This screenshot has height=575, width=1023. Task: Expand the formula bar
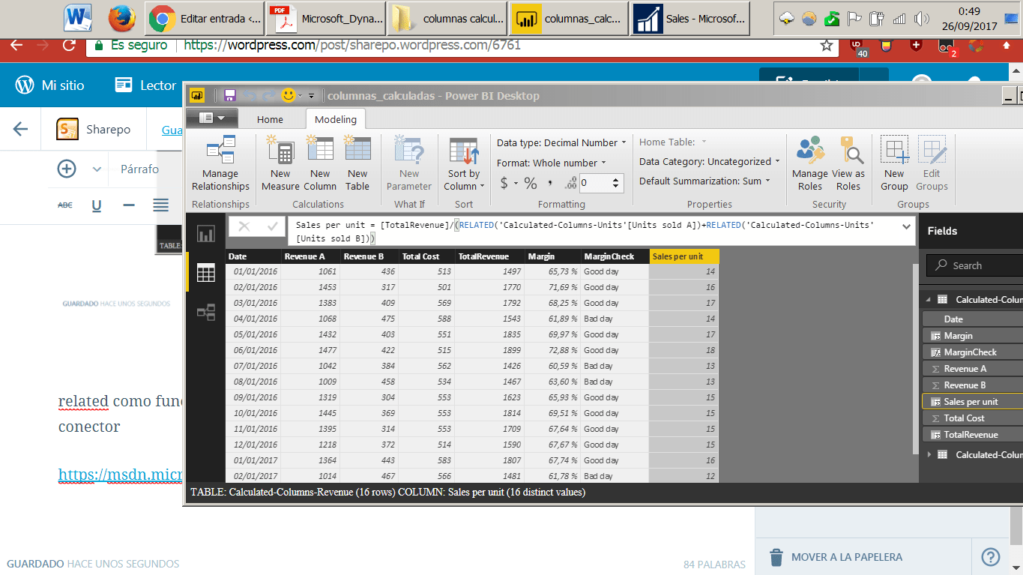click(906, 226)
